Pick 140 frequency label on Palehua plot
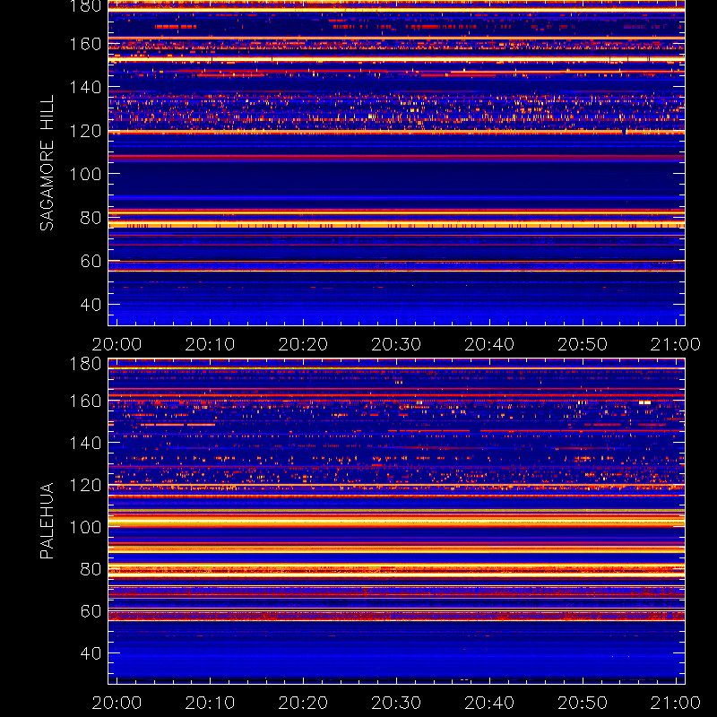717x717 pixels. point(85,443)
